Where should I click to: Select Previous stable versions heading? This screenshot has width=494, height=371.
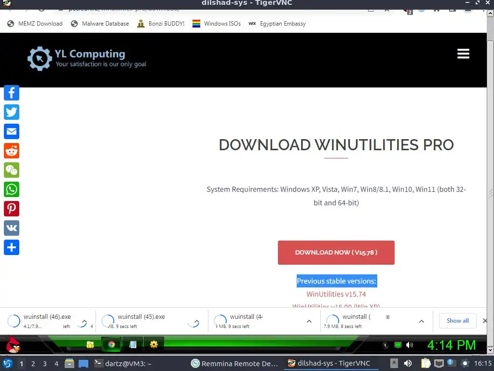[336, 281]
